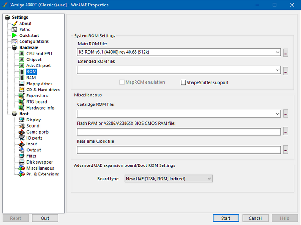301x225 pixels.
Task: Click the Game ports joystick icon
Action: (x=22, y=132)
